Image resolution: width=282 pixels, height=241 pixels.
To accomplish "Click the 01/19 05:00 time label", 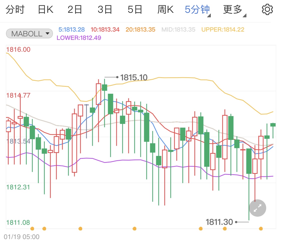I will 22,237.
